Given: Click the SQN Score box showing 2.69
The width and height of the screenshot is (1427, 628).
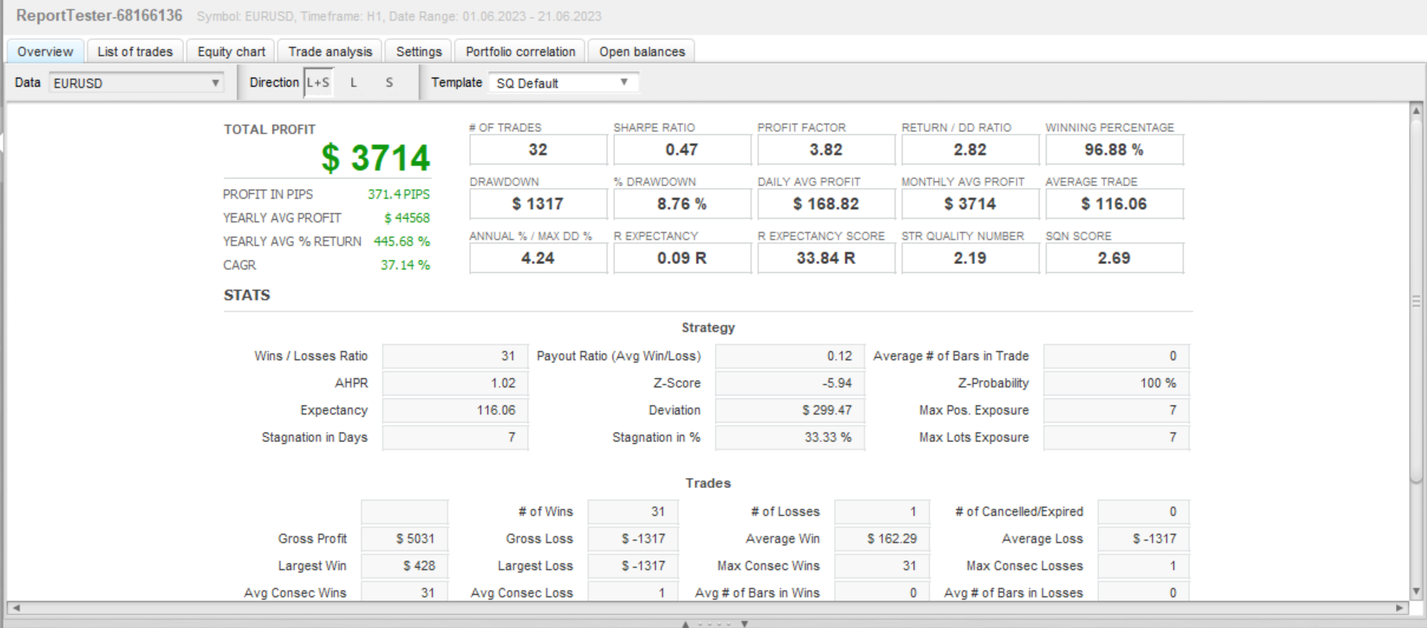Looking at the screenshot, I should point(1115,259).
